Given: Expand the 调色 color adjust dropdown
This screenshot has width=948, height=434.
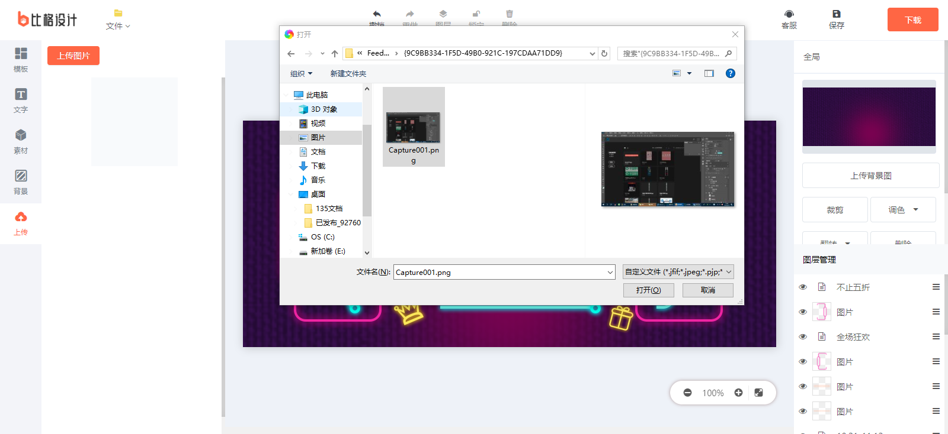Looking at the screenshot, I should pyautogui.click(x=902, y=210).
